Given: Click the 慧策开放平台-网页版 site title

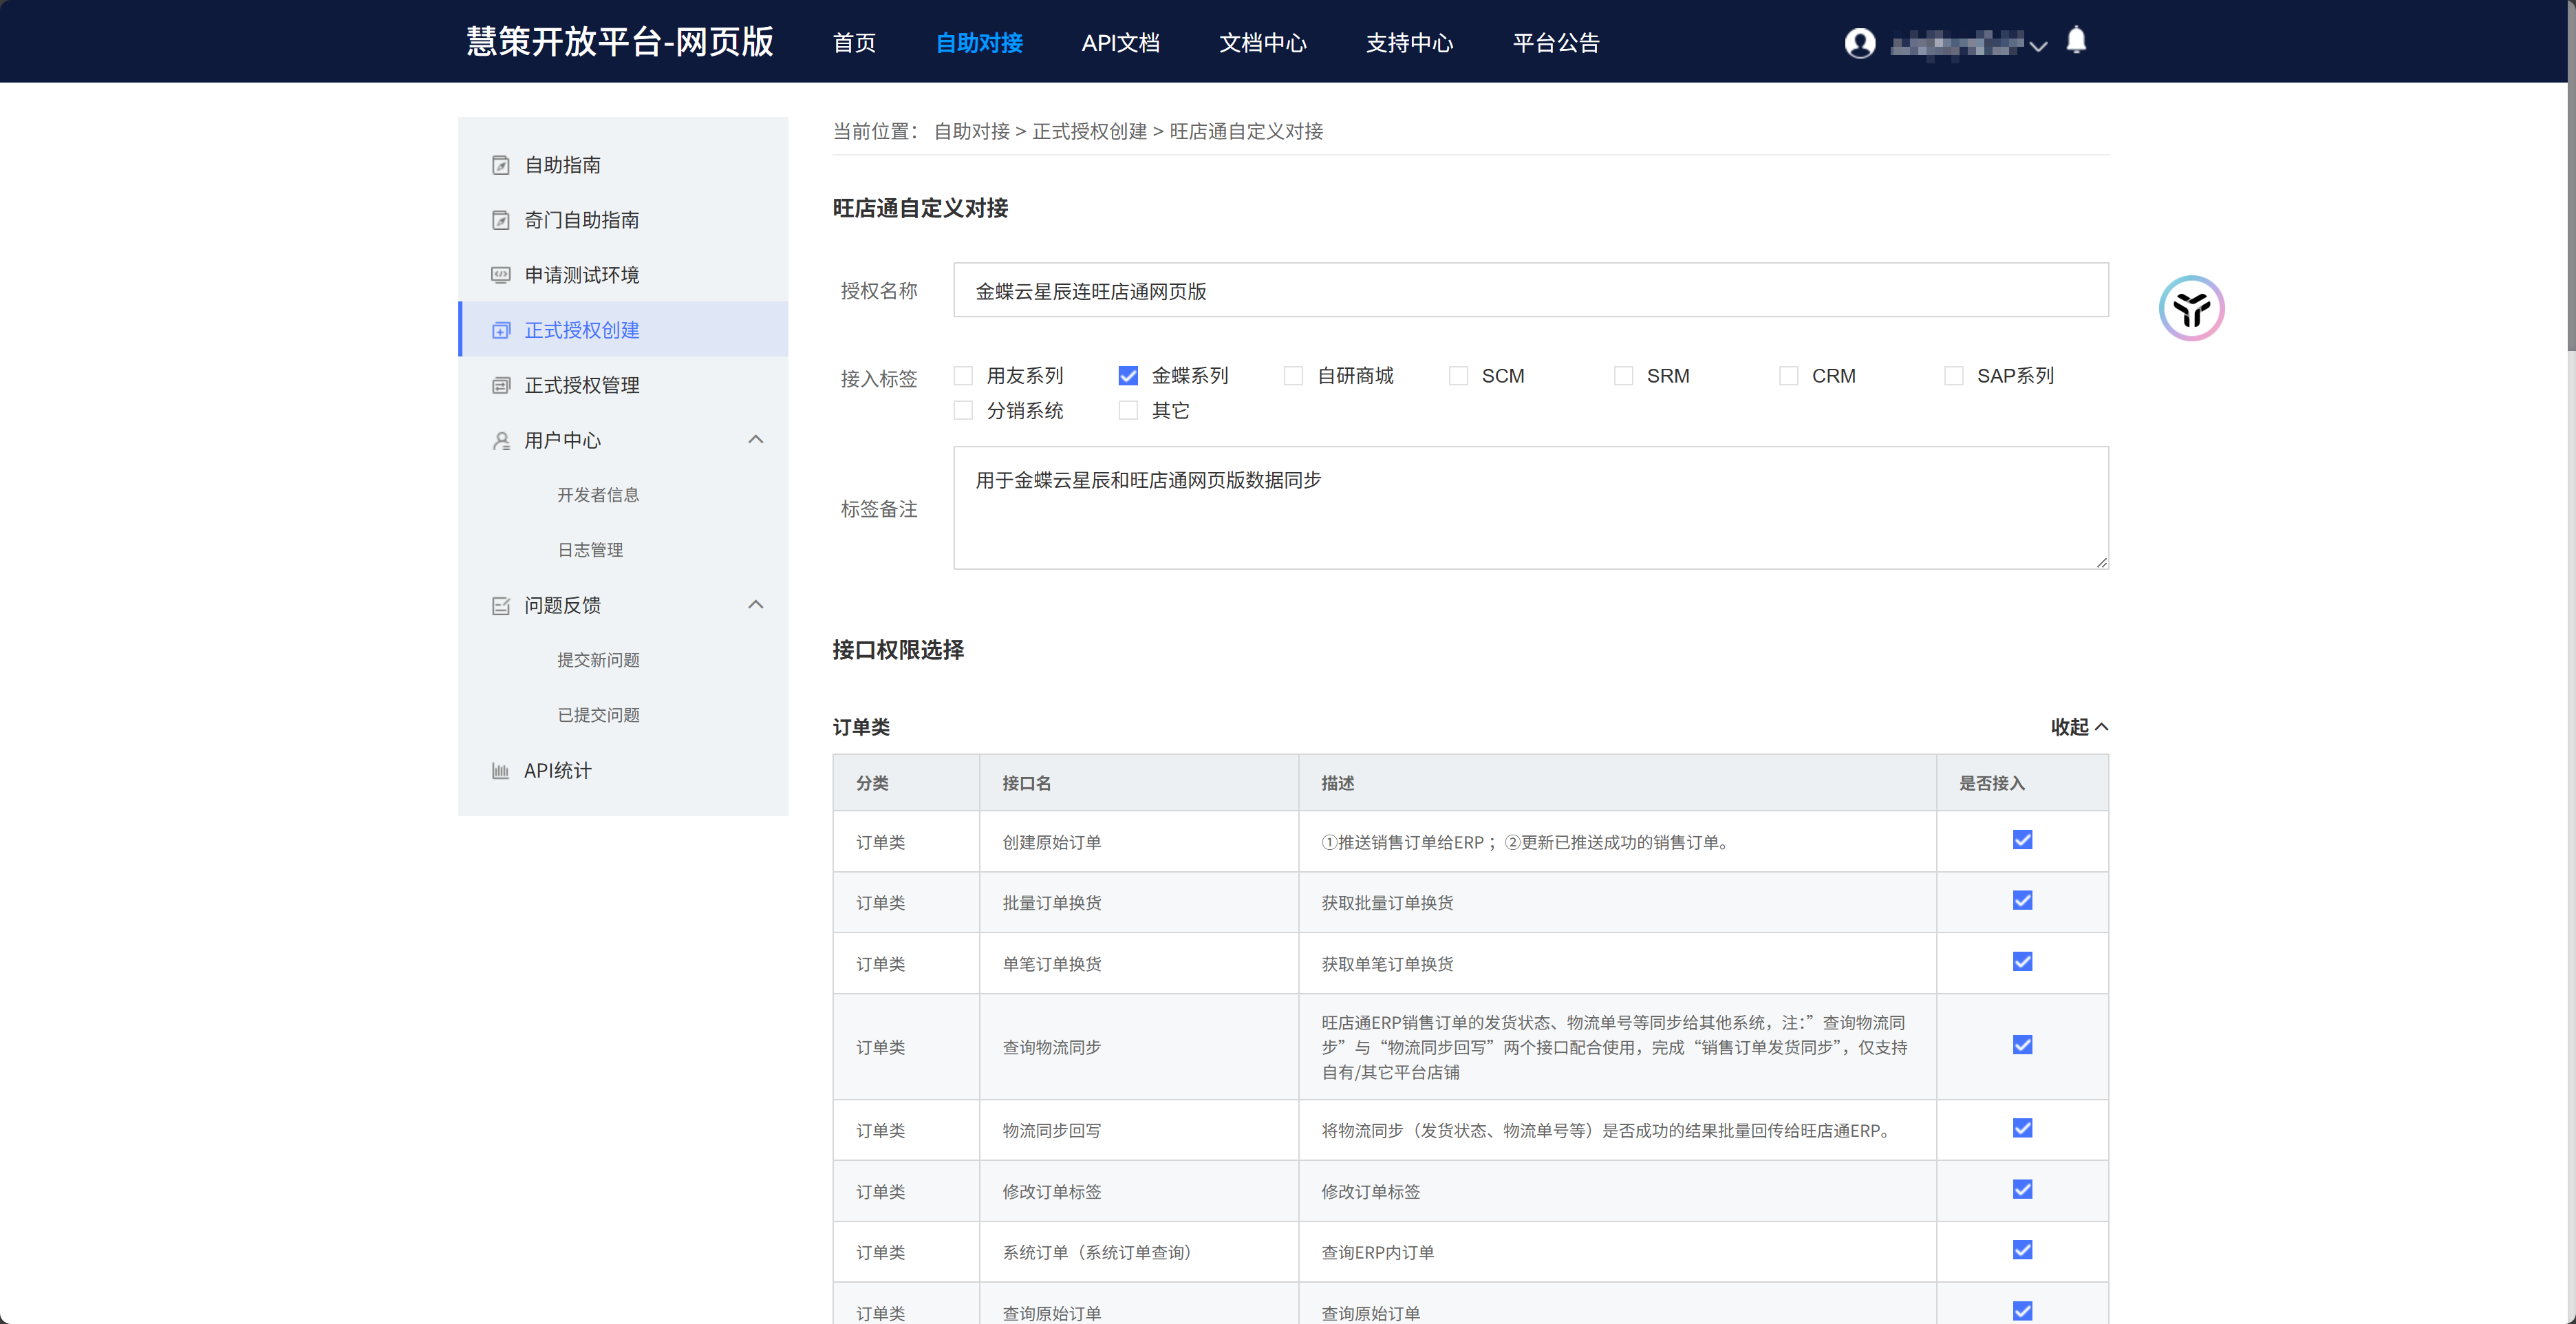Looking at the screenshot, I should point(620,42).
